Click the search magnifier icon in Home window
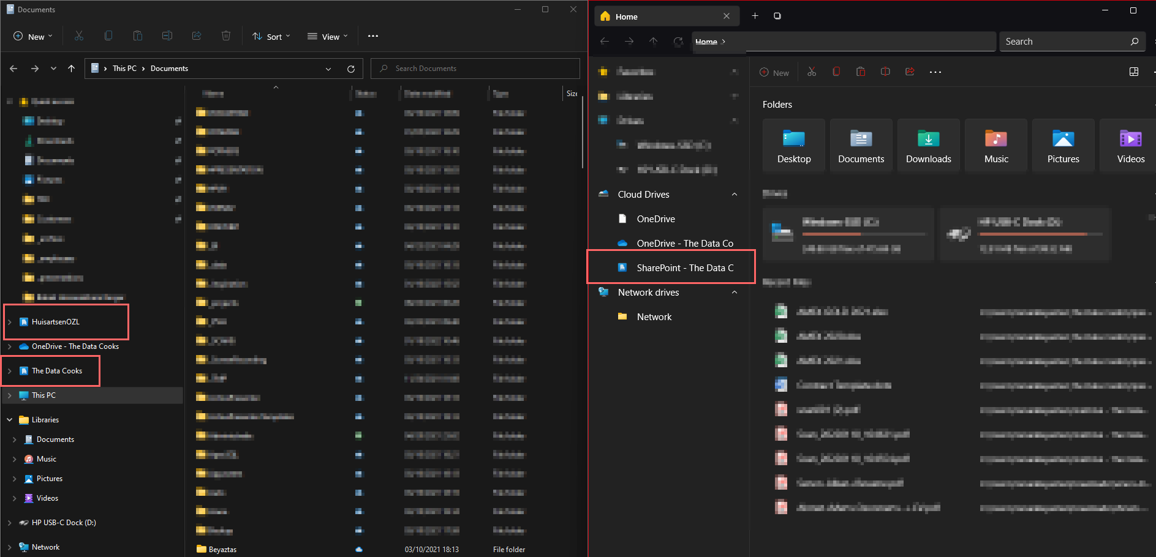The height and width of the screenshot is (557, 1156). (1135, 42)
